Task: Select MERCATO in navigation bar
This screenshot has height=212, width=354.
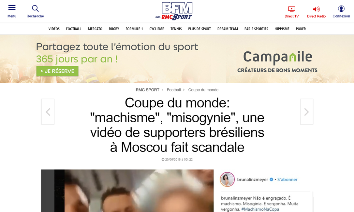Action: click(95, 29)
